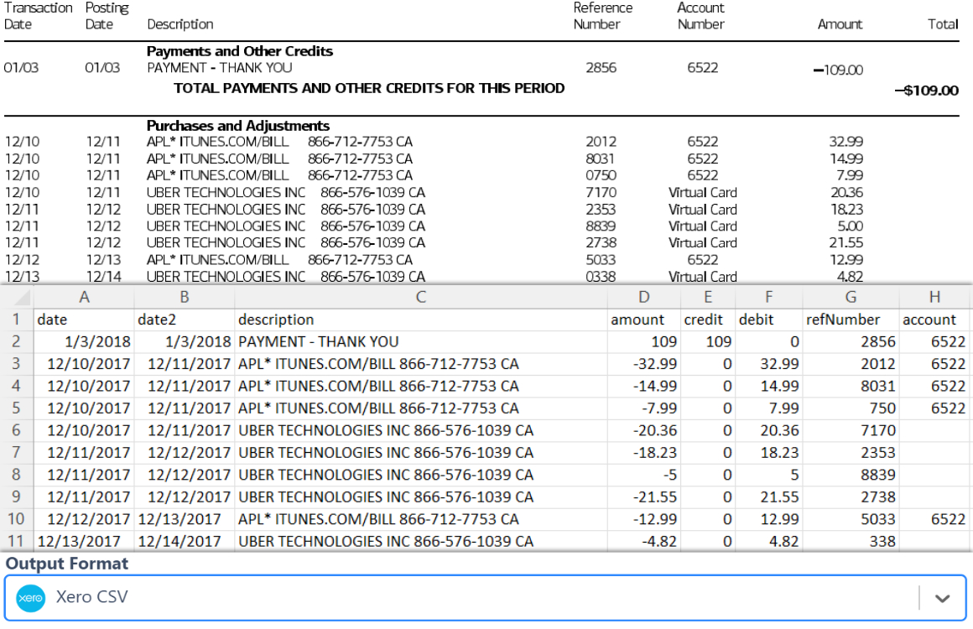Select spreadsheet column H header
Image resolution: width=973 pixels, height=629 pixels.
point(934,297)
